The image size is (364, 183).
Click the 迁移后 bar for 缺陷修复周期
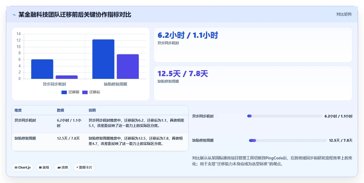(128, 66)
